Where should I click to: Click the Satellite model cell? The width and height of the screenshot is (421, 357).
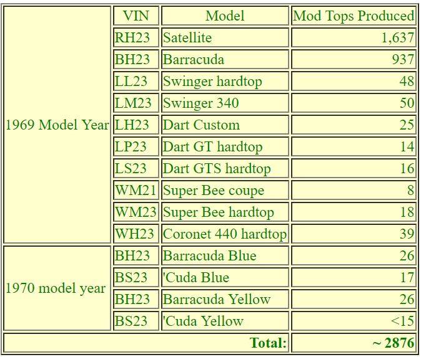click(x=225, y=37)
